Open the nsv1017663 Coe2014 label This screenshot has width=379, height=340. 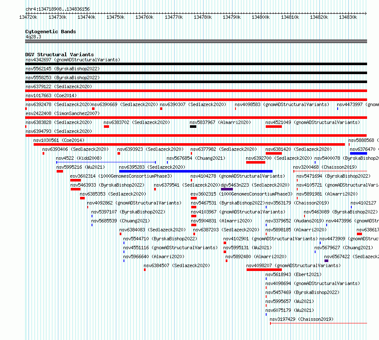51,95
